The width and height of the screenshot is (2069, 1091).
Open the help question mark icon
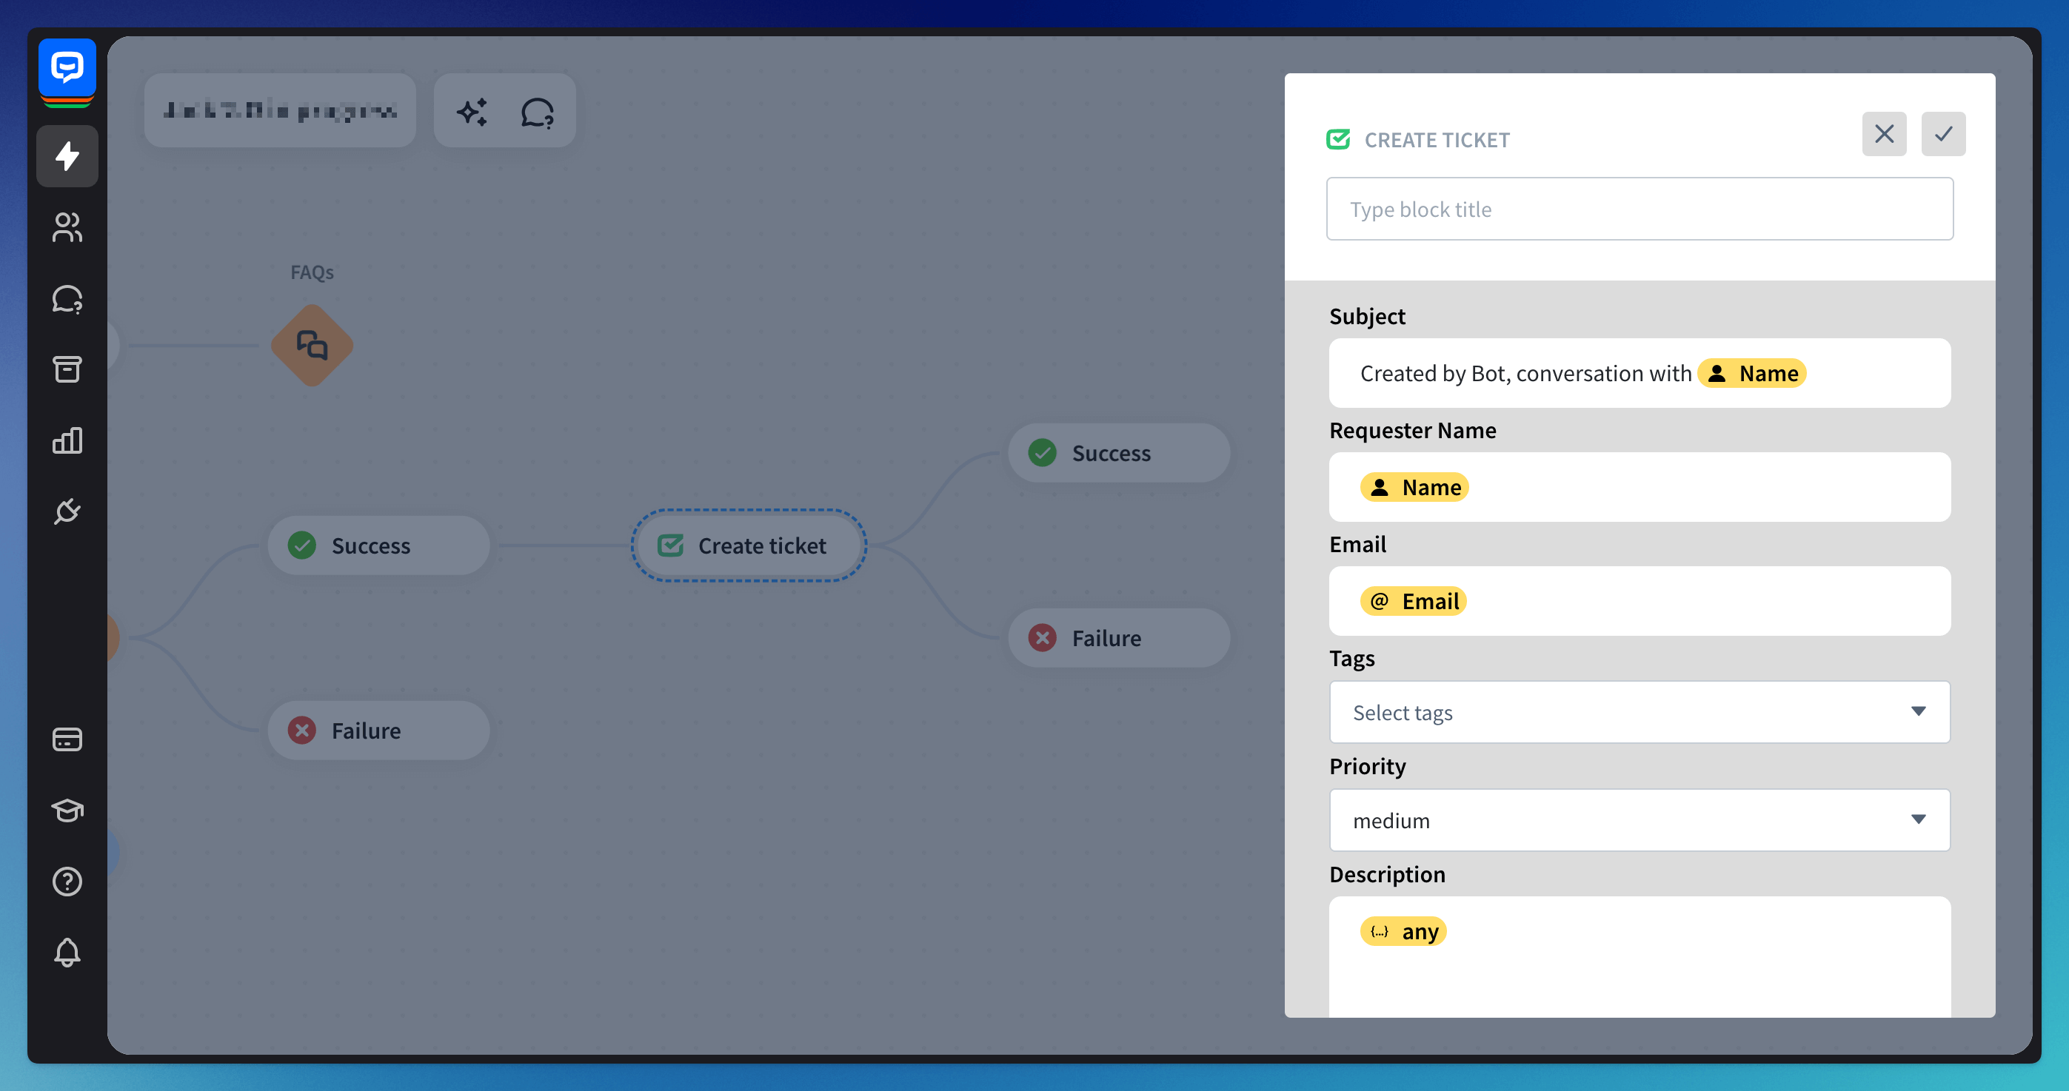coord(67,882)
